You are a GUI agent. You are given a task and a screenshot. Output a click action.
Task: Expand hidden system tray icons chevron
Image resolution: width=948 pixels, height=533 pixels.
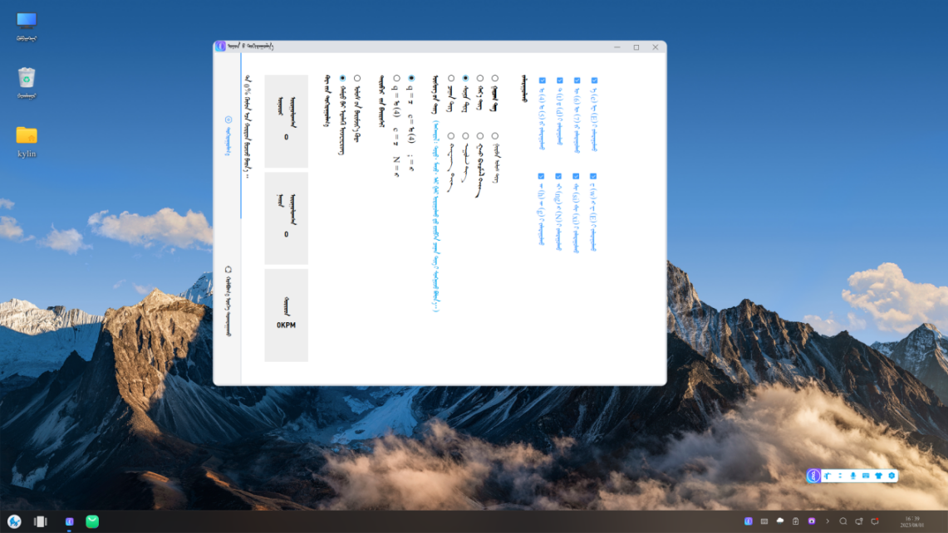click(827, 521)
